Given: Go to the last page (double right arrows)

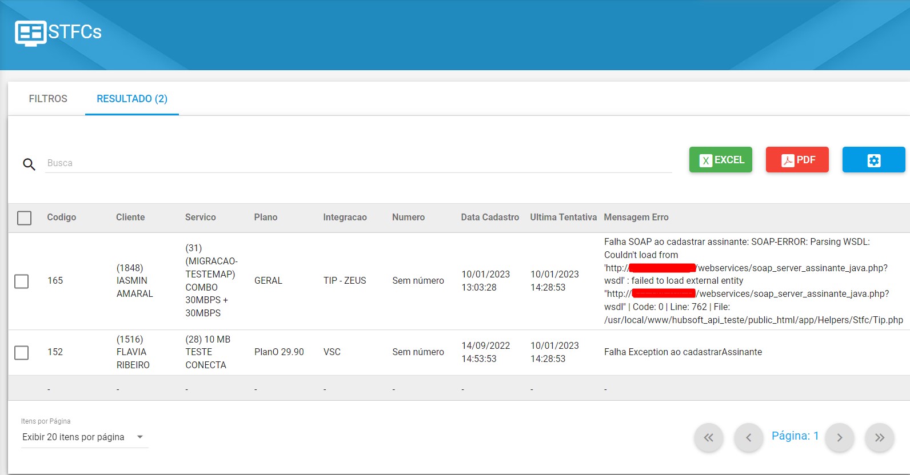Looking at the screenshot, I should pos(880,438).
